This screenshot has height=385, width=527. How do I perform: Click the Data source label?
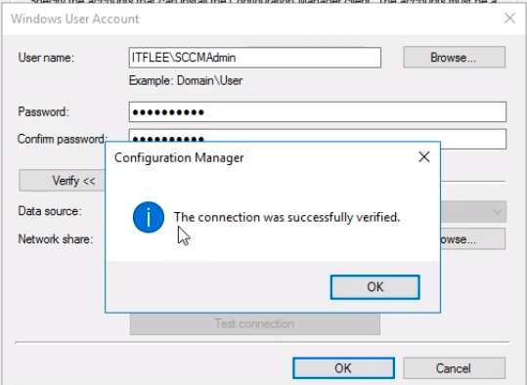point(50,211)
